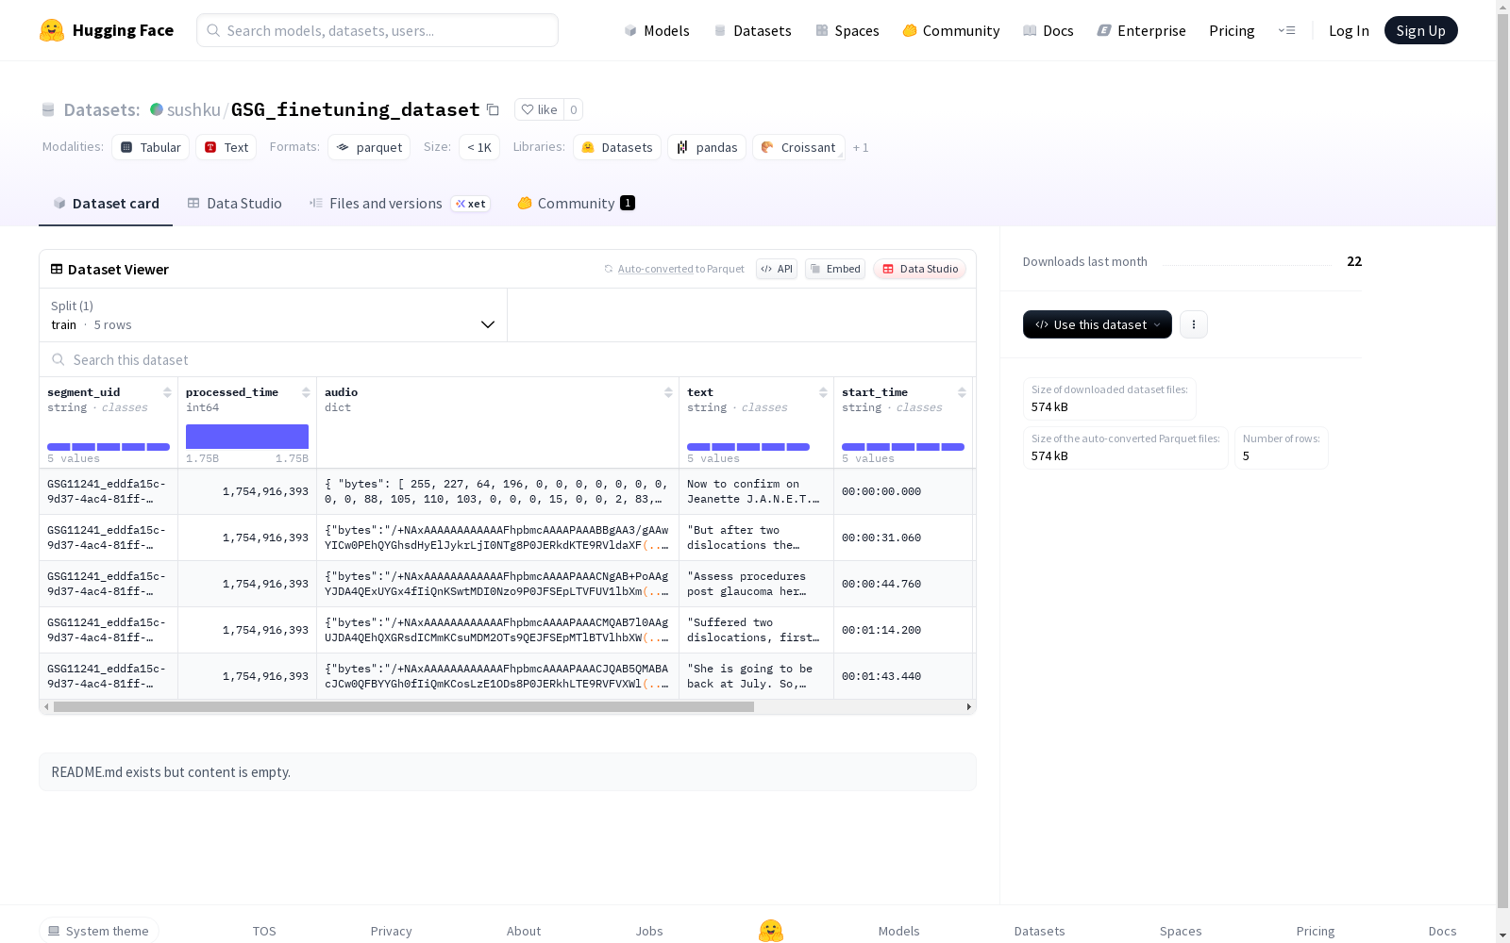Click the Text modality tag
Screen dimensions: 1510x943
point(226,147)
